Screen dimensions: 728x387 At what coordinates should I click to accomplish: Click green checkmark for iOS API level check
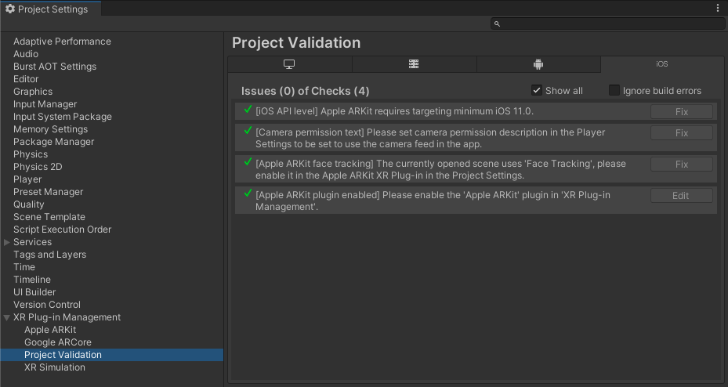(248, 110)
